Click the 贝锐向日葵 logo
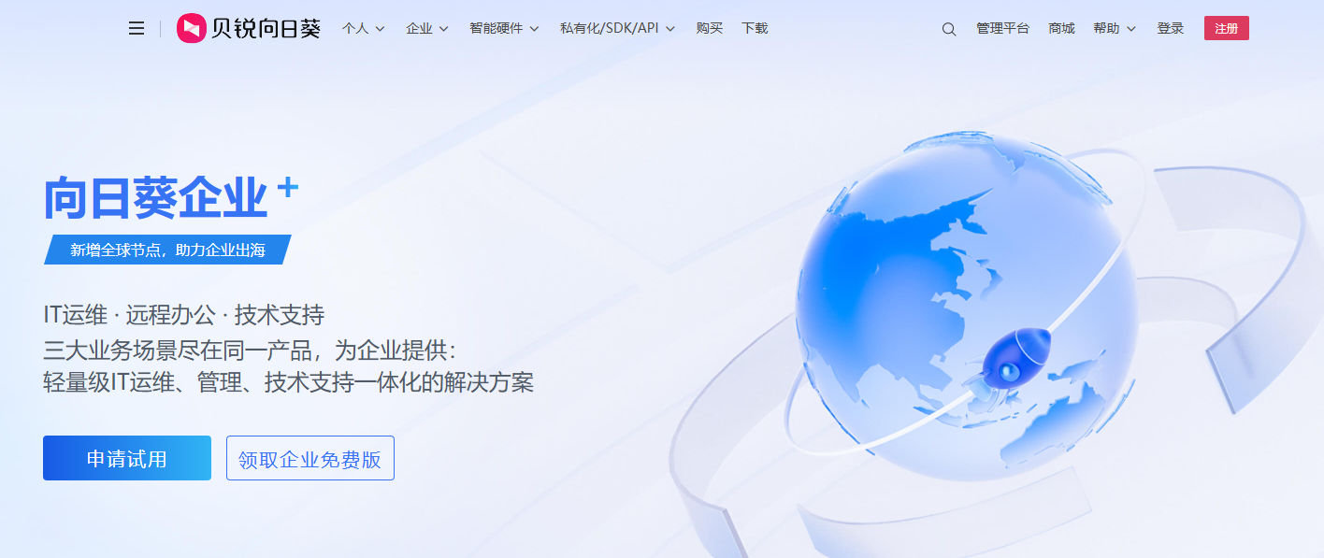Viewport: 1324px width, 558px height. (248, 29)
